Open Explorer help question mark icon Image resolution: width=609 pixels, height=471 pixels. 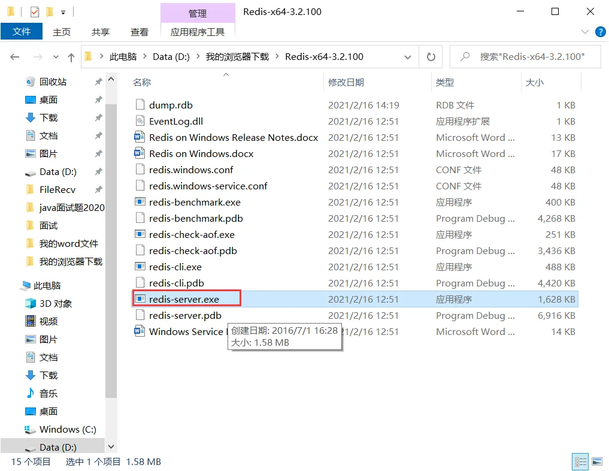tap(601, 32)
